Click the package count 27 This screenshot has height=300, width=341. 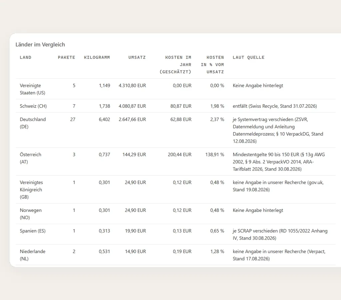click(x=73, y=119)
